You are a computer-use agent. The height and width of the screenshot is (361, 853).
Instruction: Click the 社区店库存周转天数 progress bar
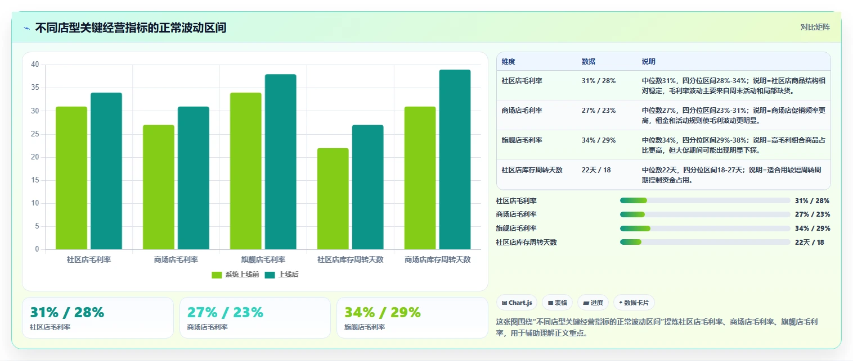click(705, 242)
